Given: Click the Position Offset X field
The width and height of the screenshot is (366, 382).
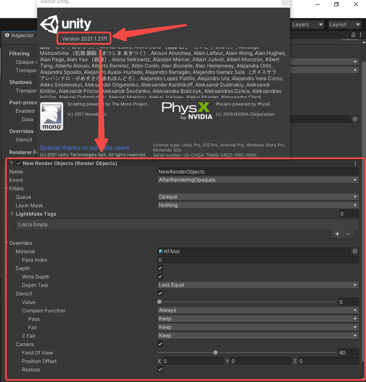Looking at the screenshot, I should (x=193, y=361).
